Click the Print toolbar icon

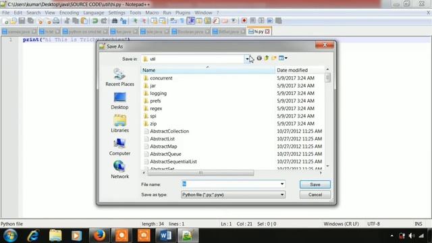point(56,21)
